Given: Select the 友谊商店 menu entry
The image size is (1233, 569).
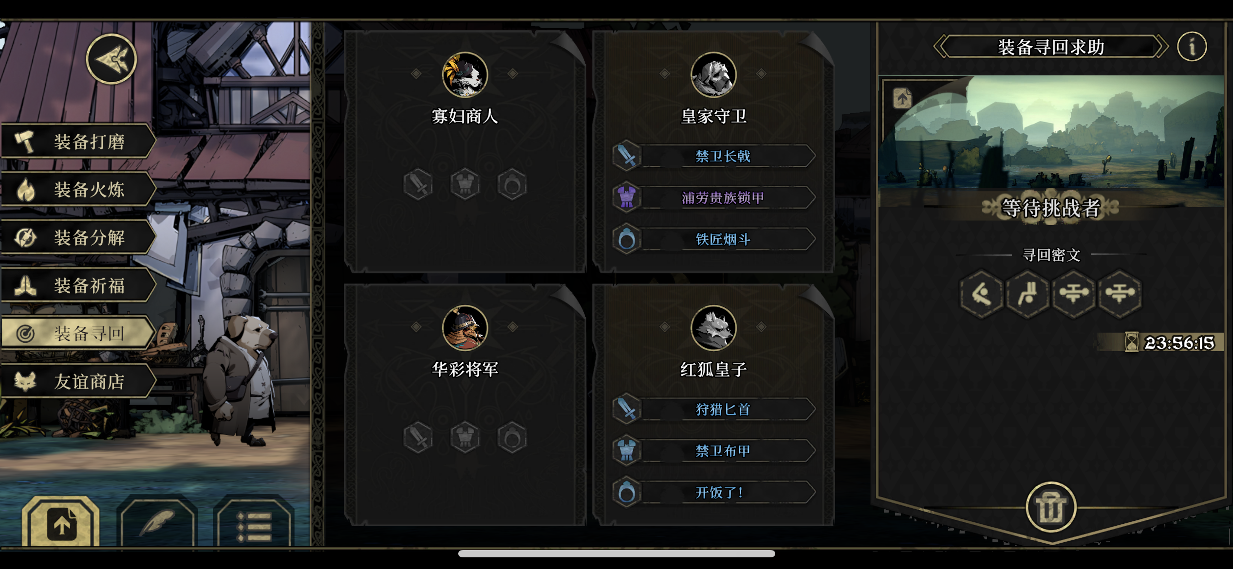Looking at the screenshot, I should pyautogui.click(x=78, y=381).
